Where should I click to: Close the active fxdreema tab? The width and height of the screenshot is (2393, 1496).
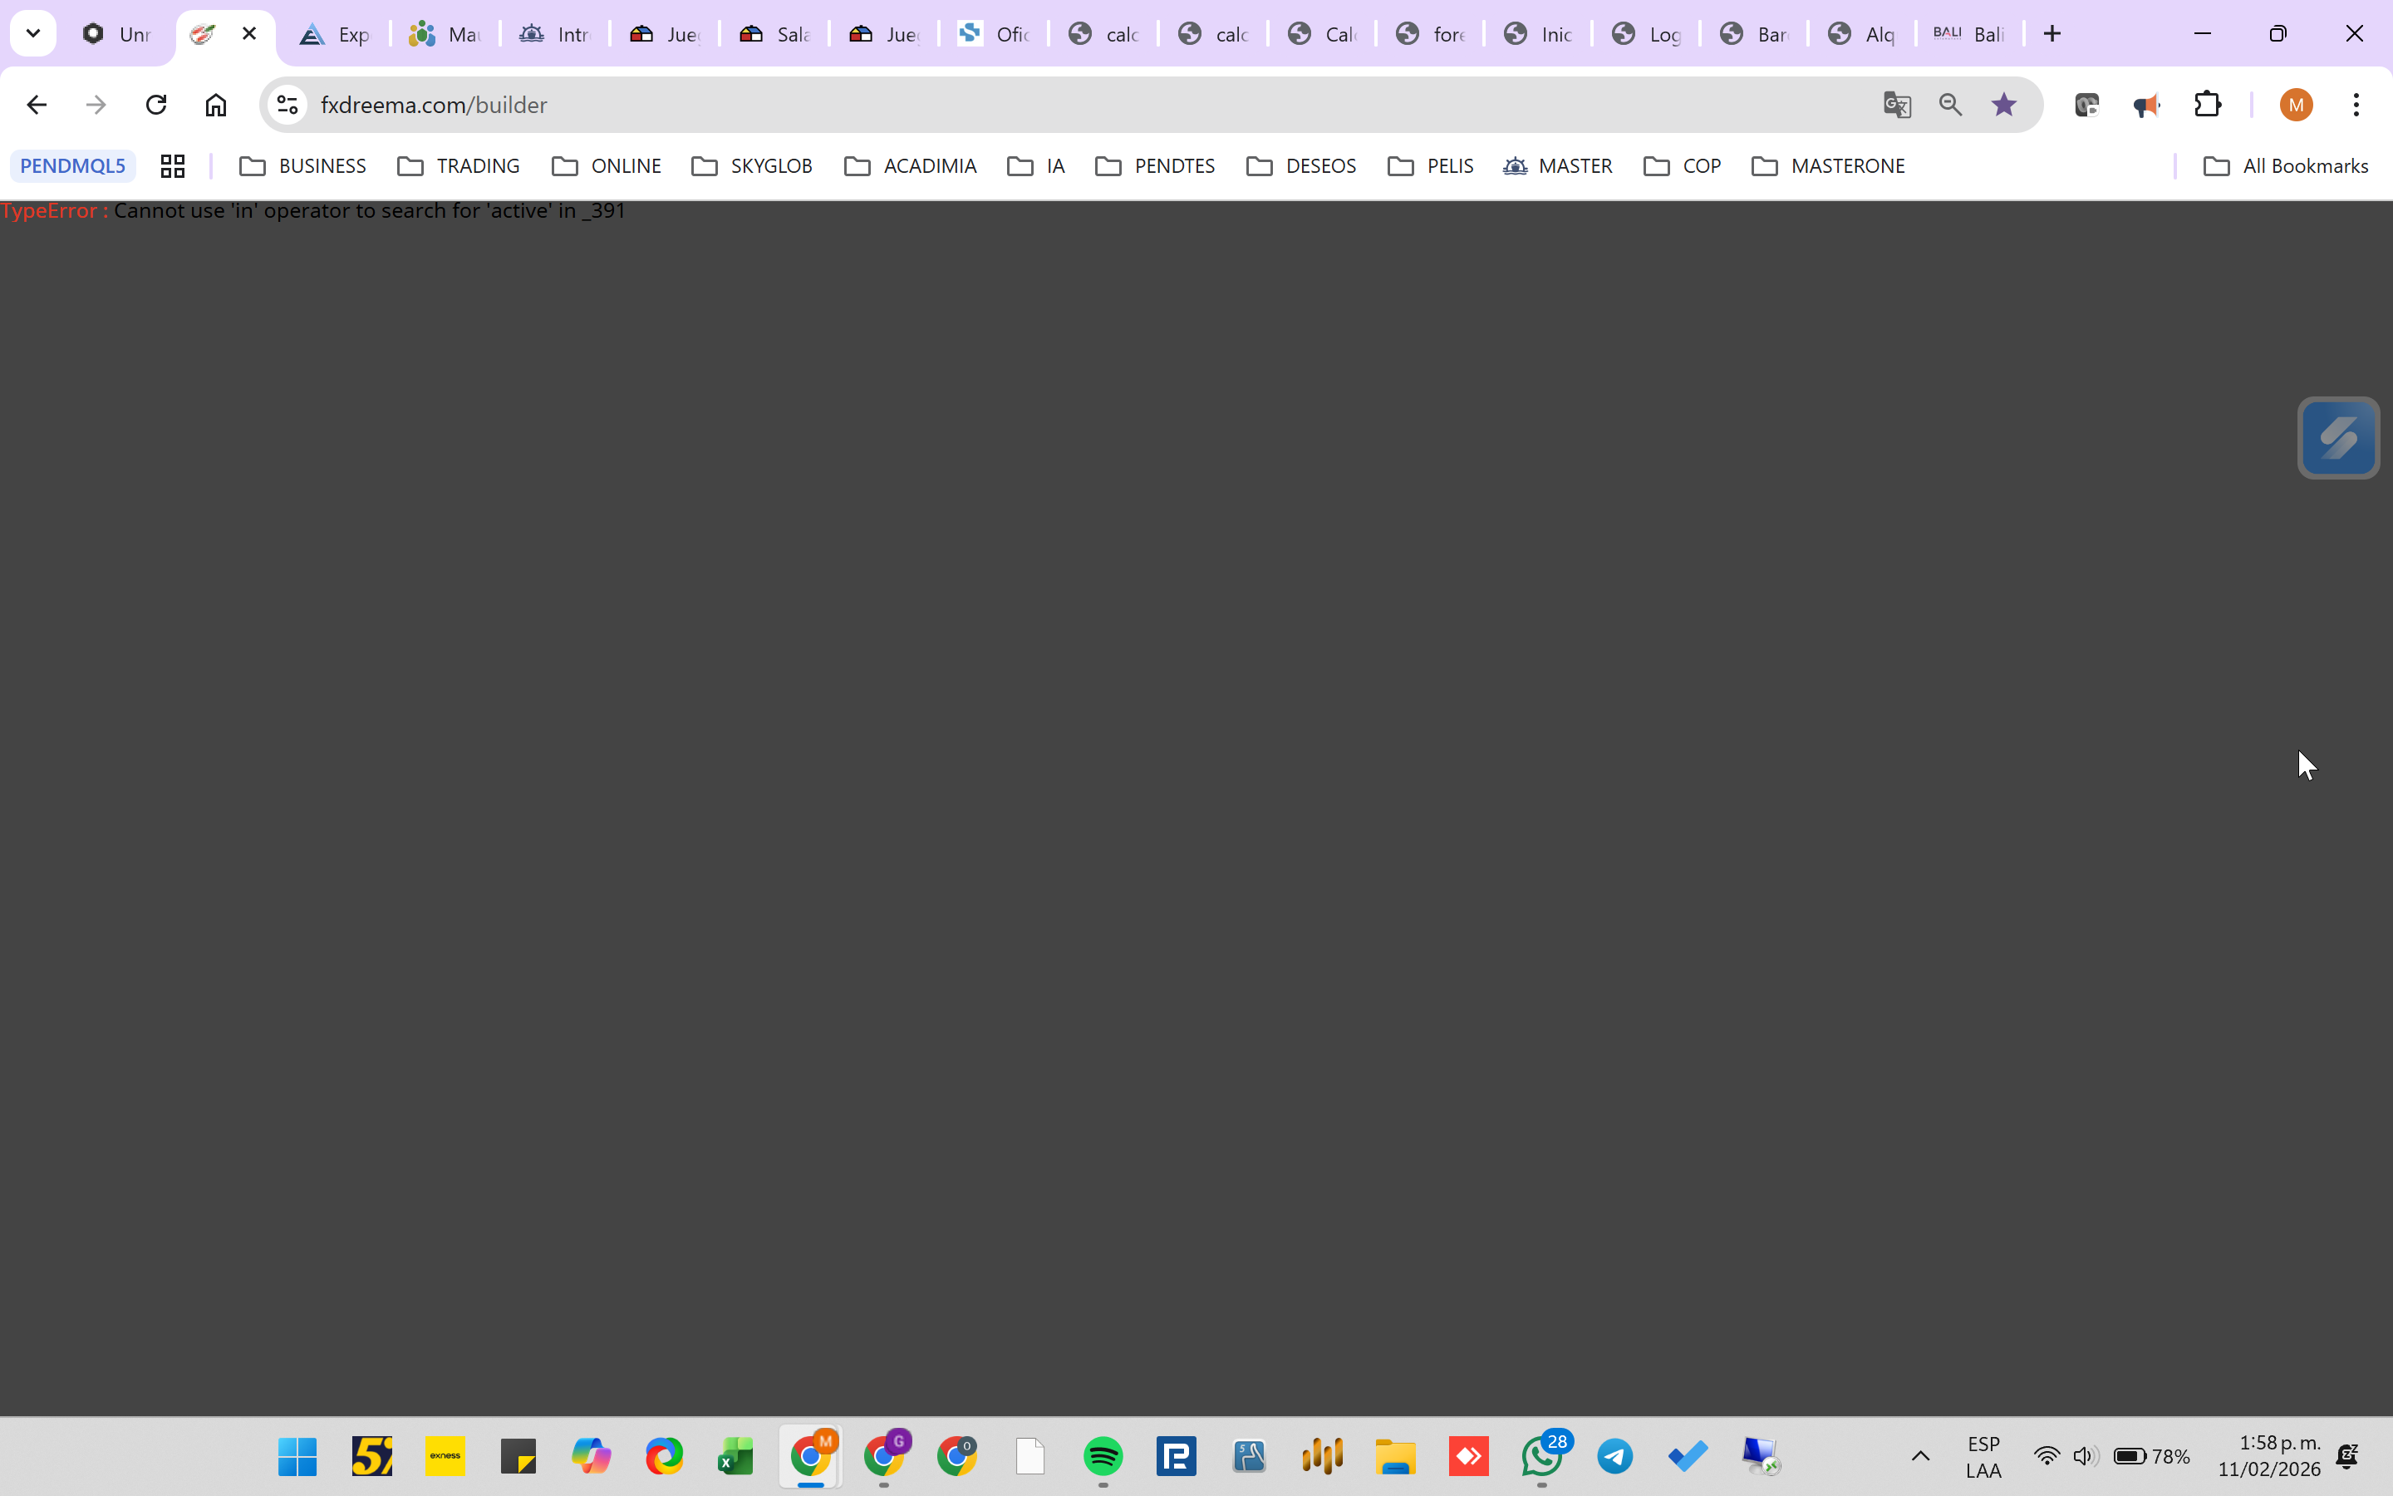249,33
